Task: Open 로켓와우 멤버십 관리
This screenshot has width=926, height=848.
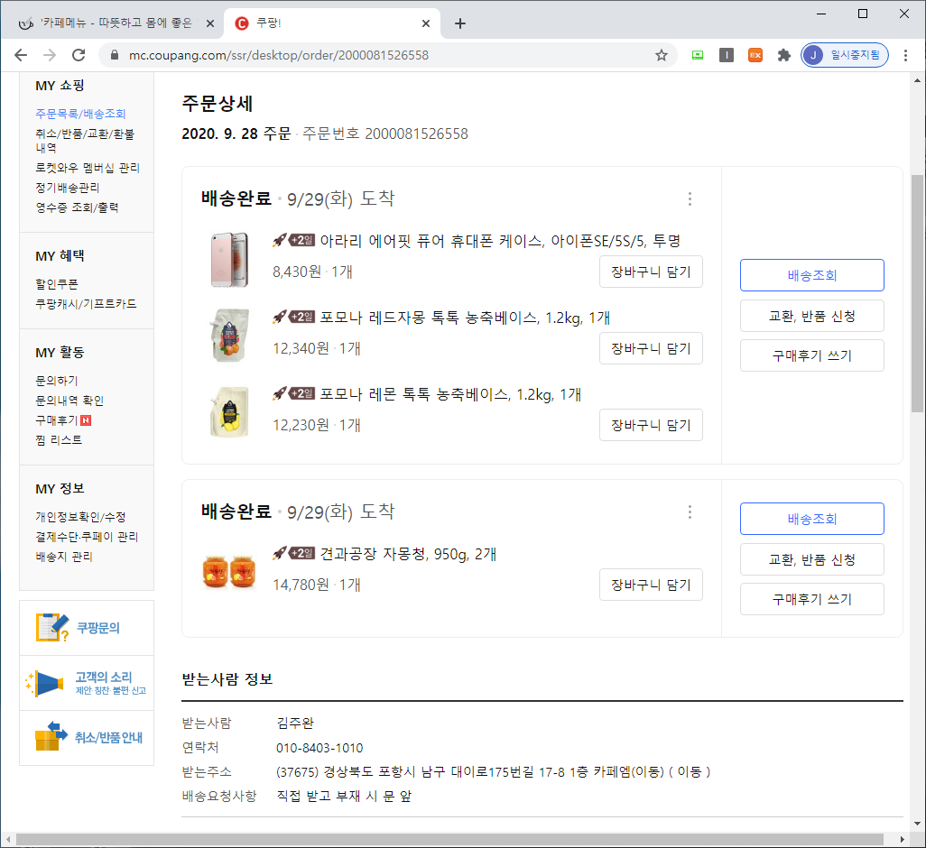Action: pos(88,168)
